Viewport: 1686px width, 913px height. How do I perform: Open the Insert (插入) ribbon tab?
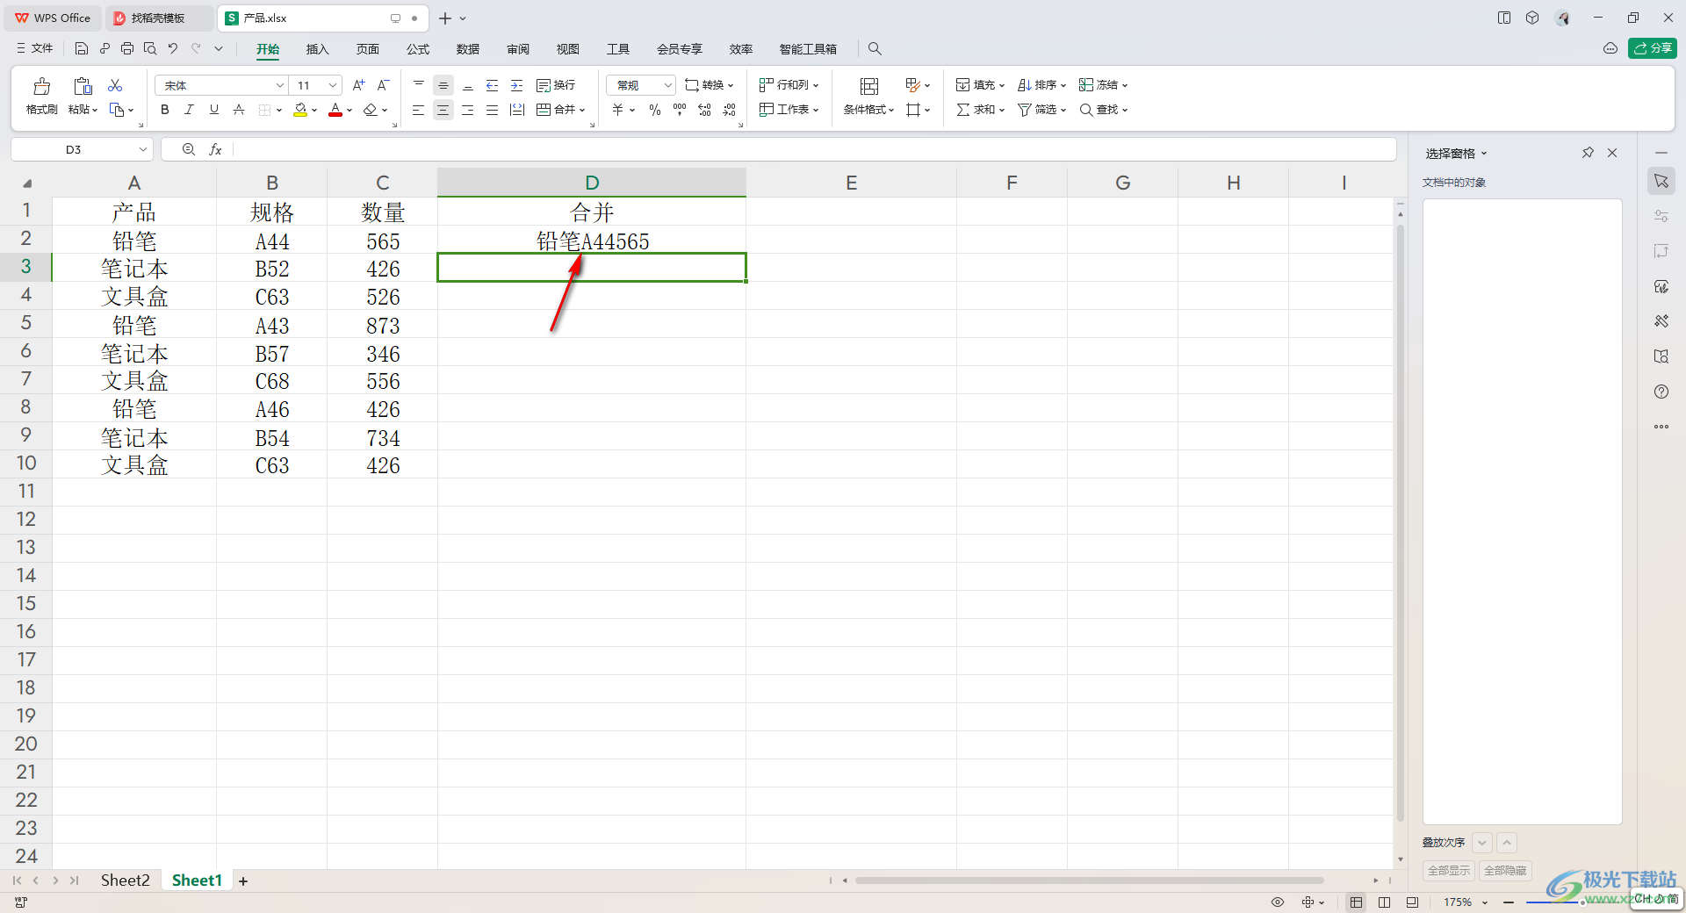pos(317,49)
